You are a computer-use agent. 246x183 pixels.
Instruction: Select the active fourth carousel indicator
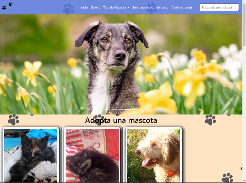pos(128,109)
